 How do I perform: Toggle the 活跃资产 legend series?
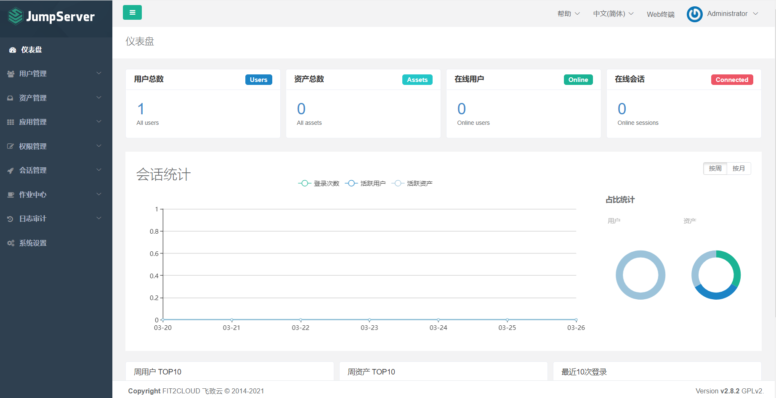pyautogui.click(x=412, y=183)
